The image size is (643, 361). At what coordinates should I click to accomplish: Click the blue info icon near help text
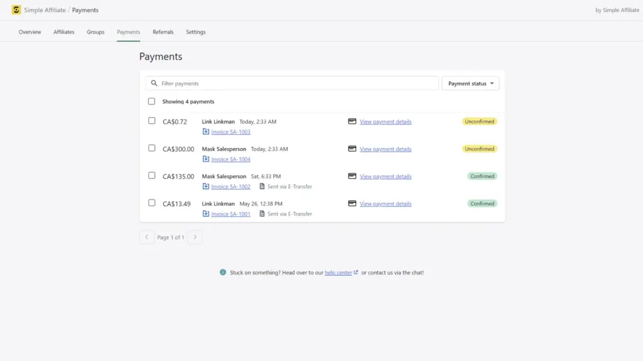coord(223,273)
